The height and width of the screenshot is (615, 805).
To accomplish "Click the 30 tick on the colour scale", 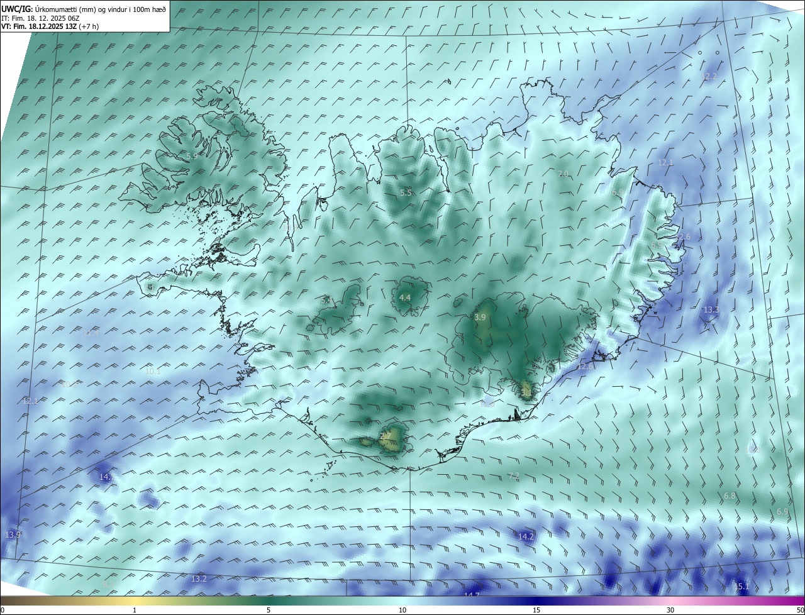I will (670, 610).
